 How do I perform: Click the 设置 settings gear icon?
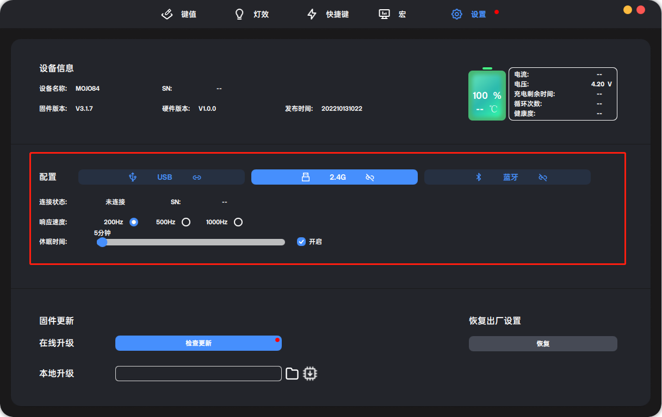[457, 14]
